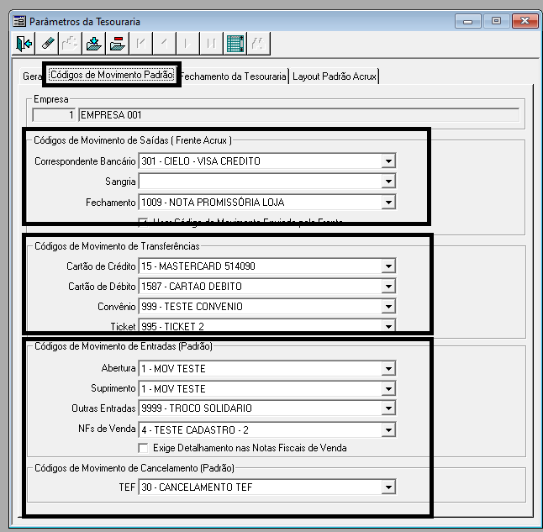Go to last record navigation icon
The image size is (543, 532).
click(x=212, y=44)
